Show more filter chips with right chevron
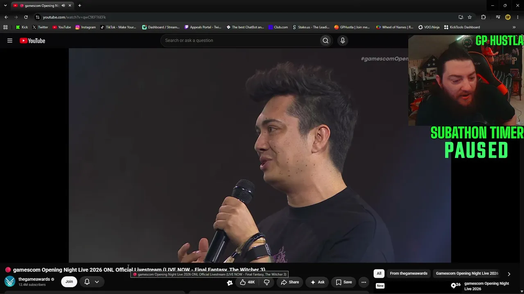This screenshot has width=524, height=294. [509, 274]
